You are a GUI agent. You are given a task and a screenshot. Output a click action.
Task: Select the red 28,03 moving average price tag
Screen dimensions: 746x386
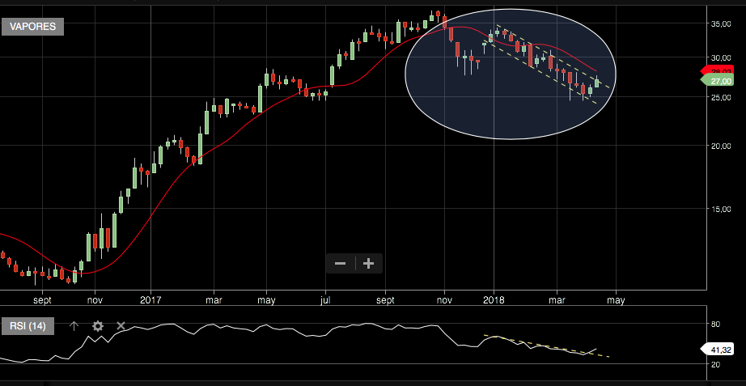(x=718, y=73)
